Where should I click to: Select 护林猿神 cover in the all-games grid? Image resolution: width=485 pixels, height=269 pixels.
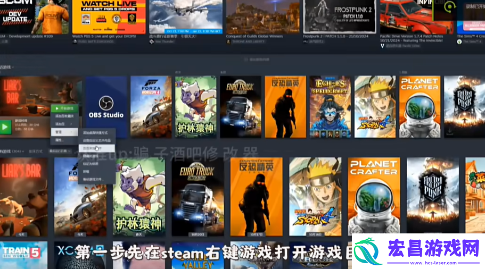pos(139,197)
